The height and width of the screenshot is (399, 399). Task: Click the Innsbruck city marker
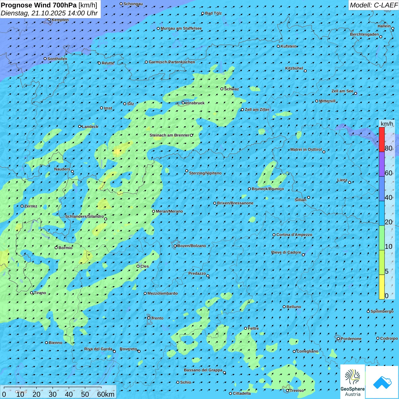point(183,103)
